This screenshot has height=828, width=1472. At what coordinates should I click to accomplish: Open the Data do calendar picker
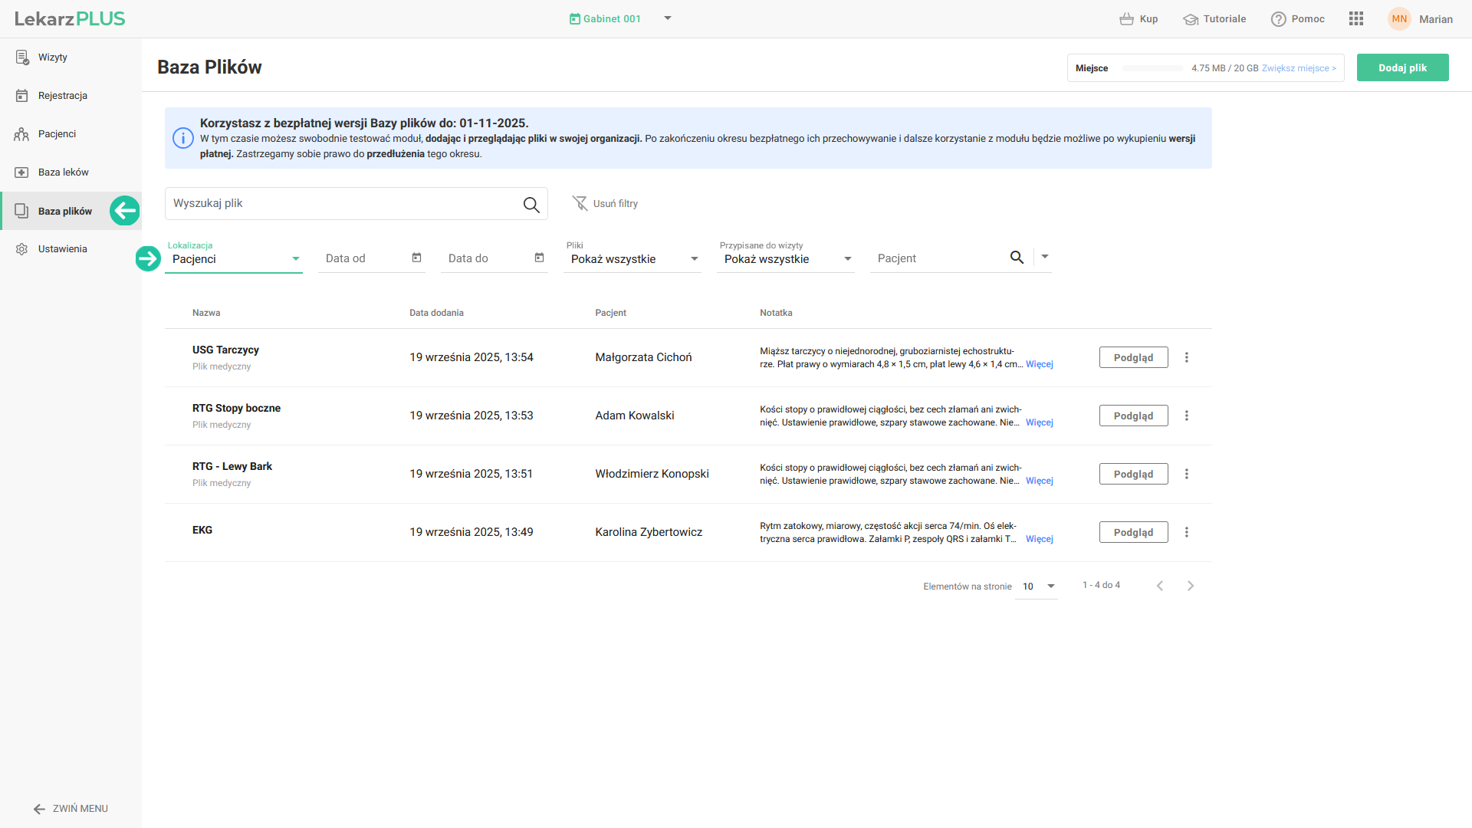pyautogui.click(x=539, y=258)
